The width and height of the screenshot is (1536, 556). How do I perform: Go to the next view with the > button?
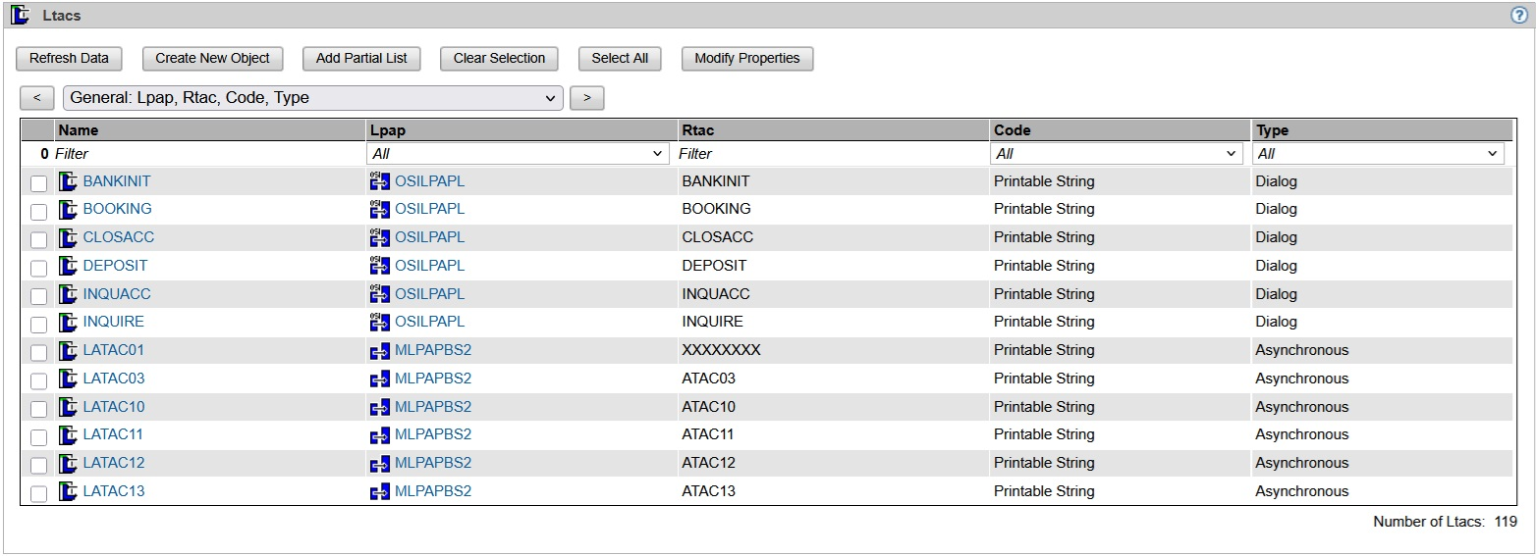(x=586, y=98)
